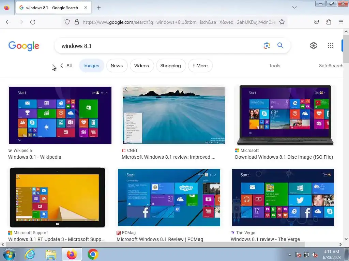Viewport: 349px width, 261px height.
Task: Click the horizontal scrollbar left arrow
Action: [3, 244]
